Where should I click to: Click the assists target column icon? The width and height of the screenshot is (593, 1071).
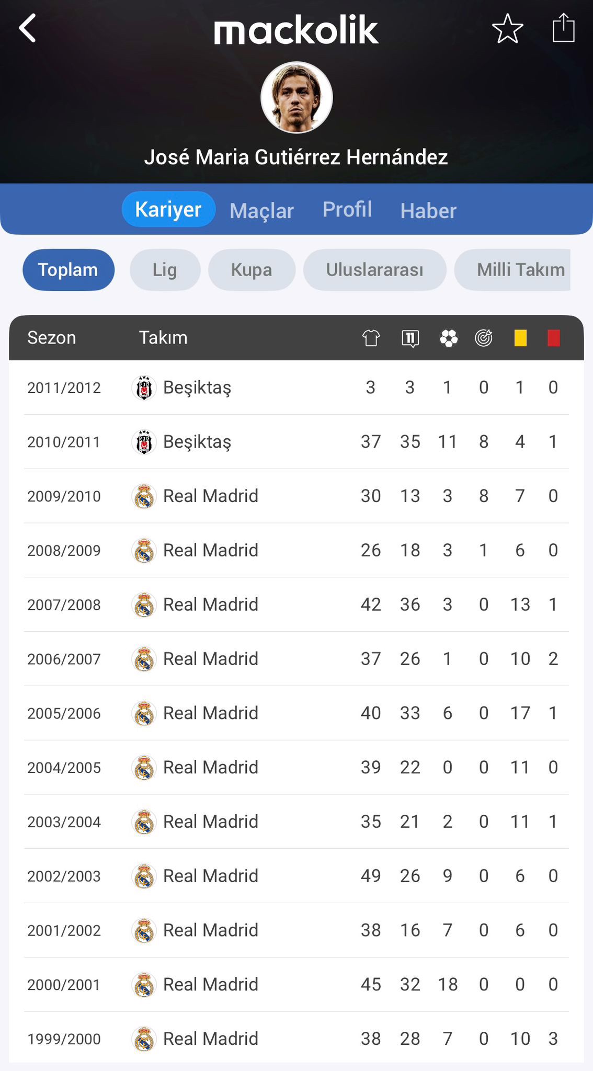click(484, 338)
